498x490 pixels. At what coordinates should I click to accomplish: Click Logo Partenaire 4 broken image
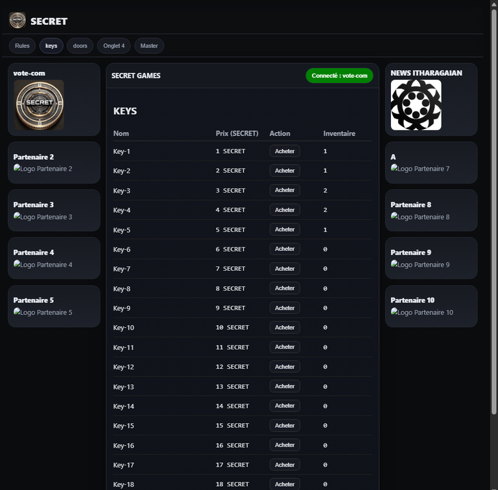coord(43,264)
